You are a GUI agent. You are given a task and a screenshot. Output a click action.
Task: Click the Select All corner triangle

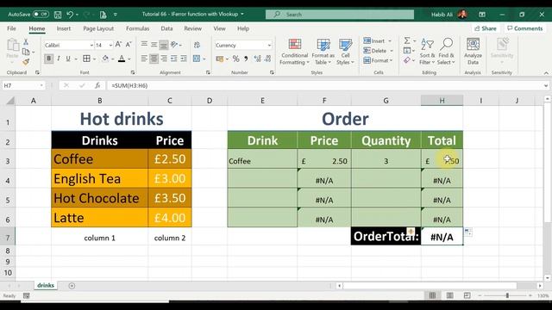pyautogui.click(x=10, y=101)
